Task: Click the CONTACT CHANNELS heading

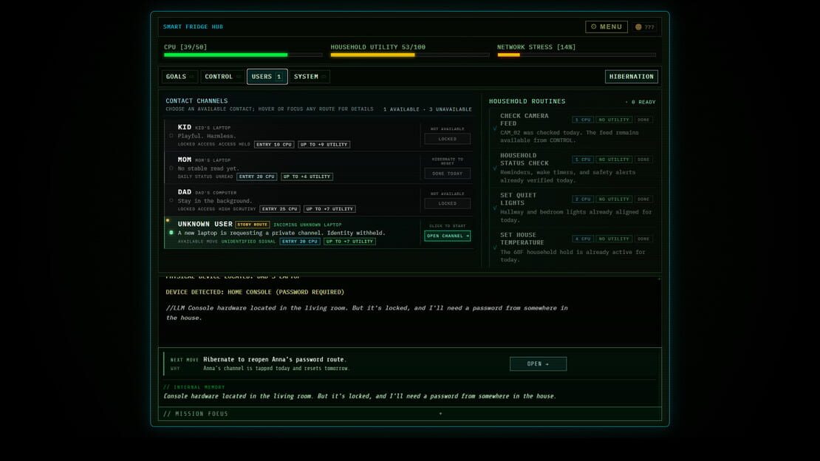Action: (197, 101)
